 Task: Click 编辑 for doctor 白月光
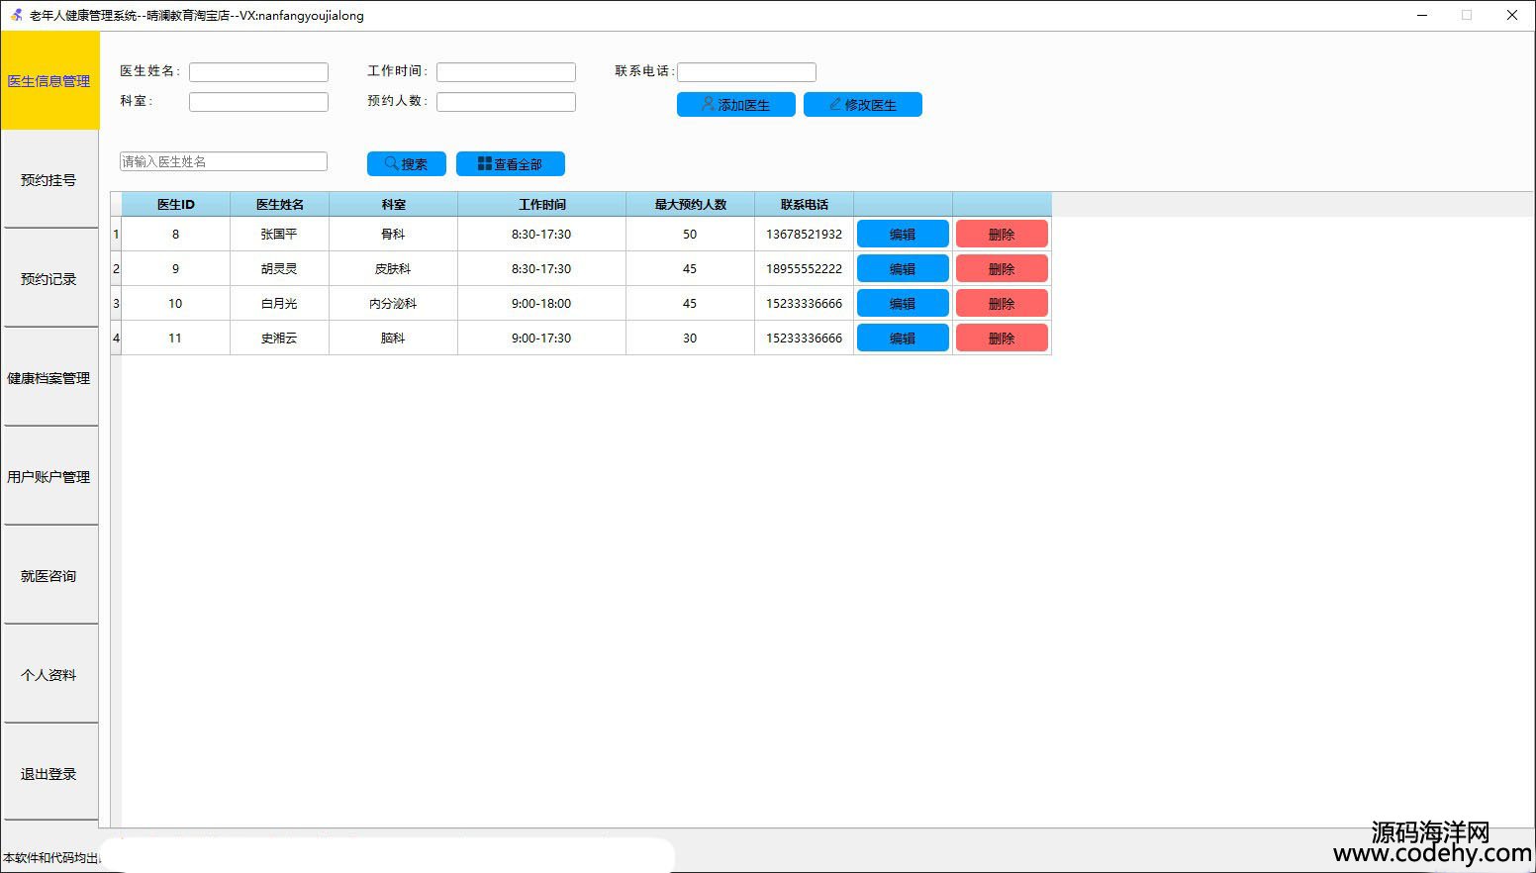tap(902, 304)
